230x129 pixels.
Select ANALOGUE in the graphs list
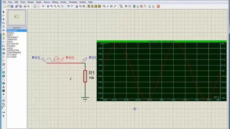coord(17,31)
